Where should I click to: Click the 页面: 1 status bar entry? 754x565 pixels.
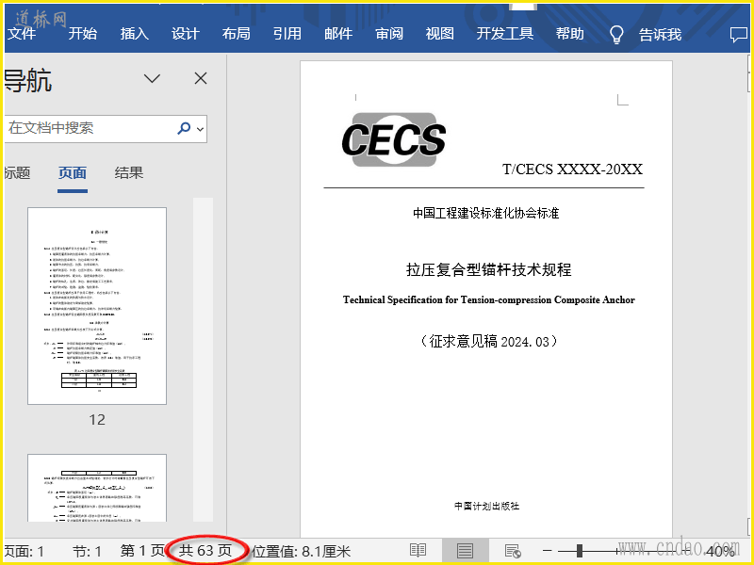click(25, 551)
